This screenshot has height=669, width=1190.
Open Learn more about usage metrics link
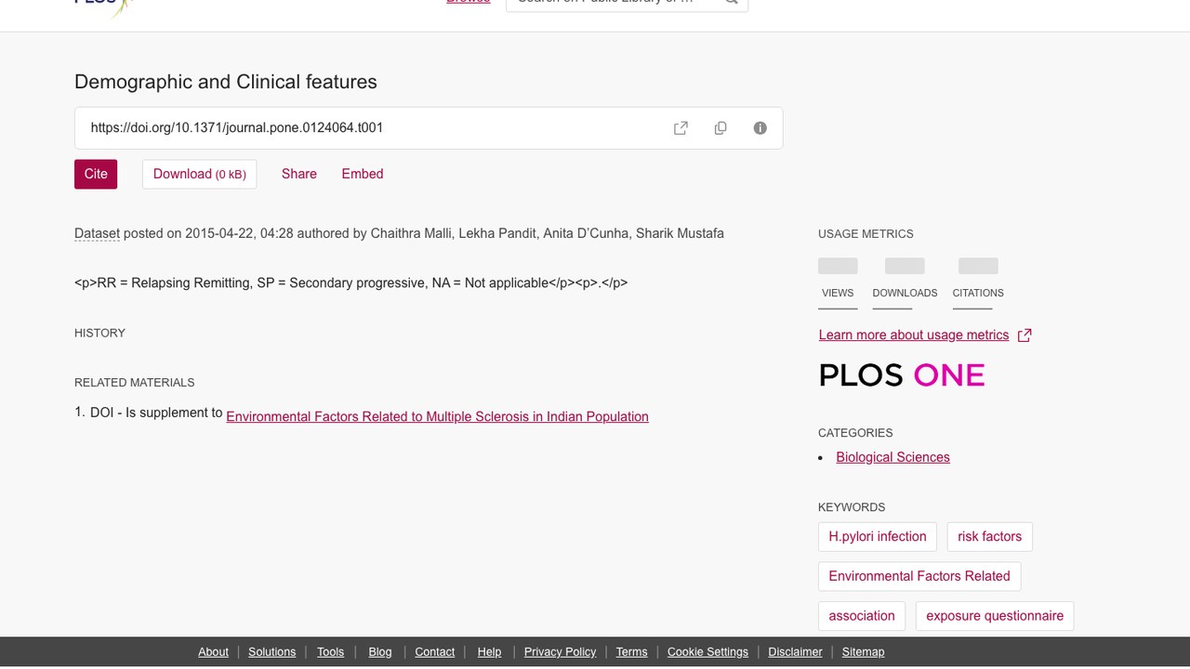[914, 335]
